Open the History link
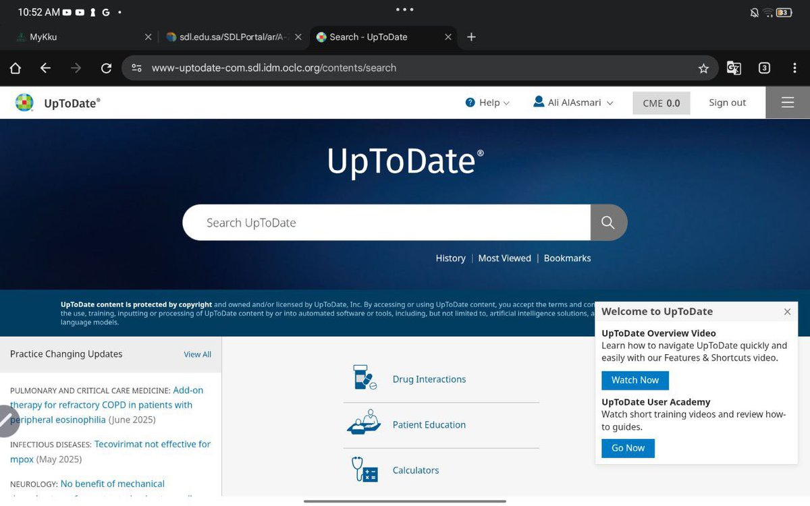 [450, 258]
